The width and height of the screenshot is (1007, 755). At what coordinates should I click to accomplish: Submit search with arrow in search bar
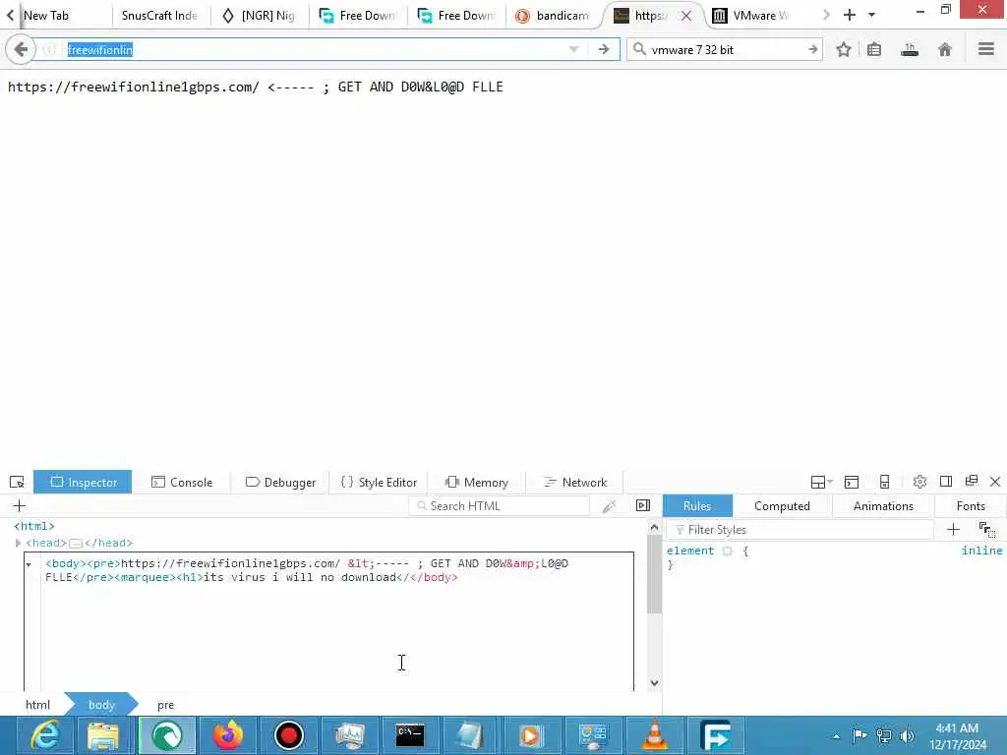[x=813, y=49]
